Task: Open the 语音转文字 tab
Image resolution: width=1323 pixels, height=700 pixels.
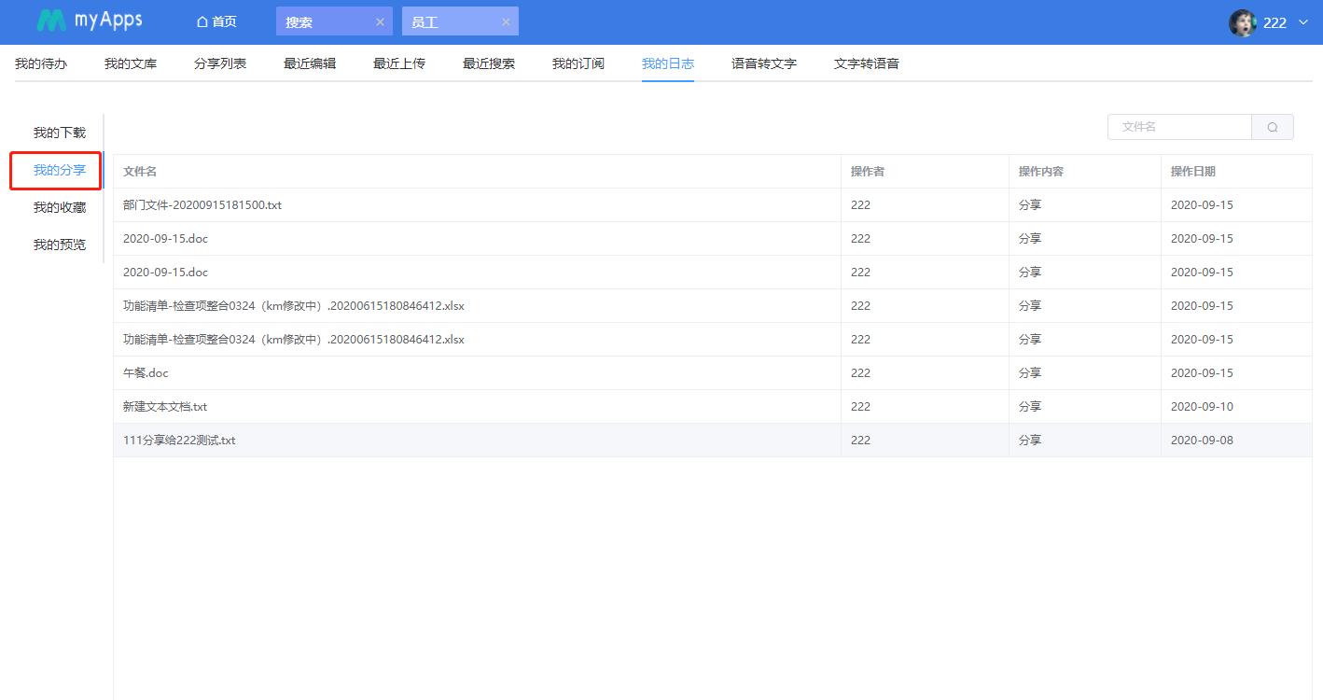Action: [x=764, y=63]
